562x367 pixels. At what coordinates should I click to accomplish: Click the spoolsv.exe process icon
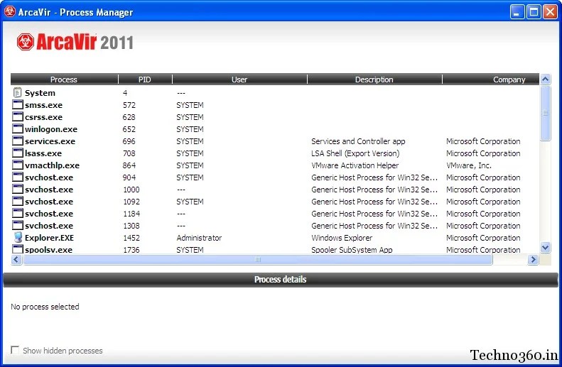[x=18, y=249]
